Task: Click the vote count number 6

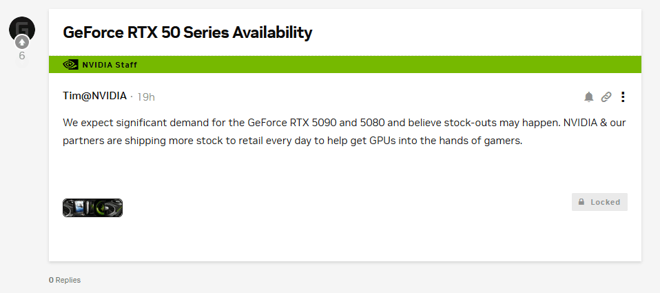Action: (22, 56)
